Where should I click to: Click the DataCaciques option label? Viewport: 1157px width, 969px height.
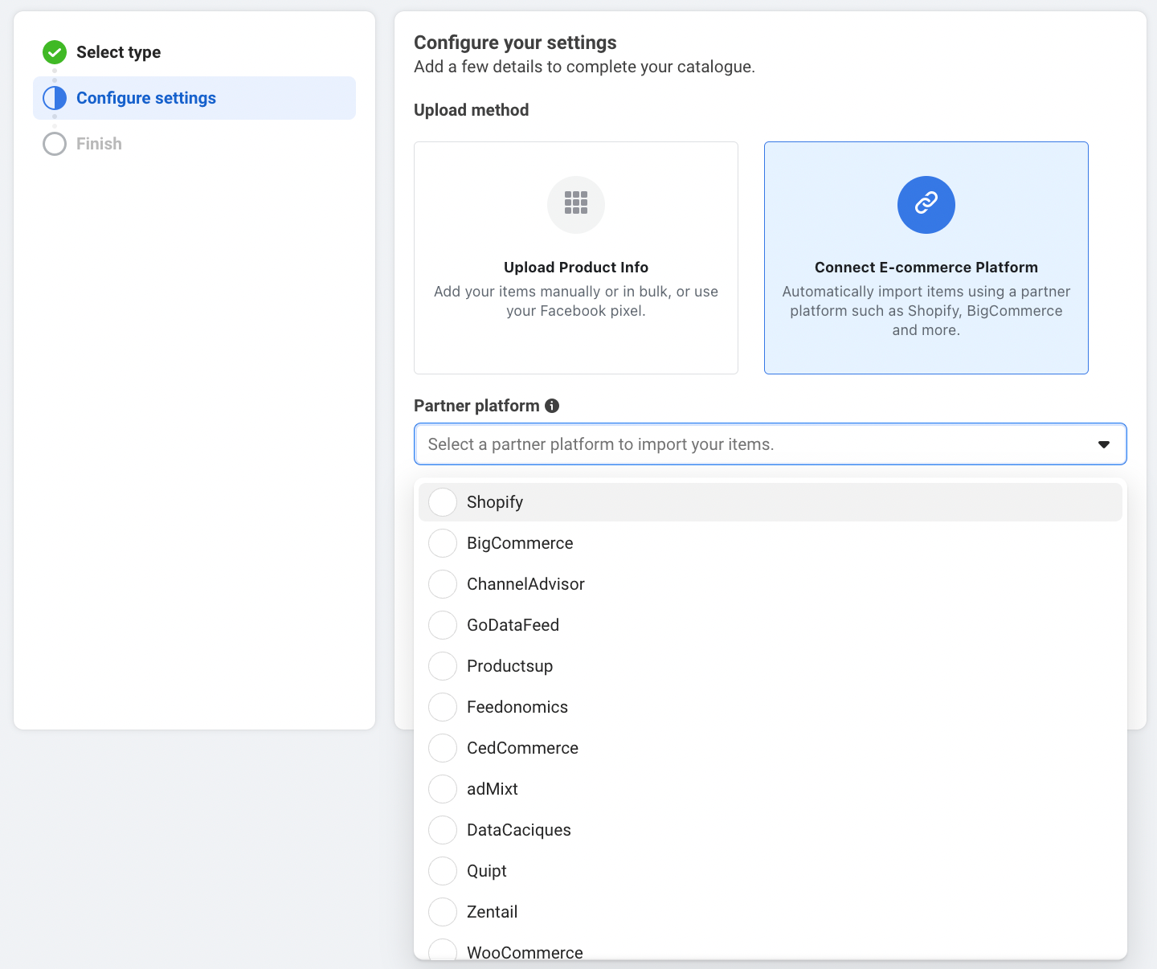click(x=519, y=830)
